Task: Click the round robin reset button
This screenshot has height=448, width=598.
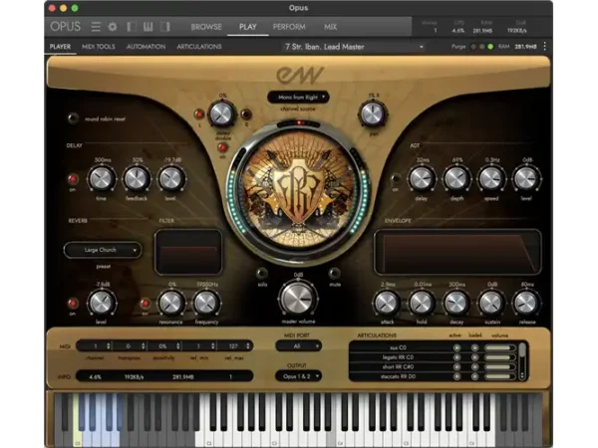Action: click(x=73, y=118)
